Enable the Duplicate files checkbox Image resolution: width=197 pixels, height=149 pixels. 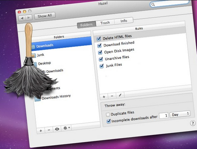108,114
